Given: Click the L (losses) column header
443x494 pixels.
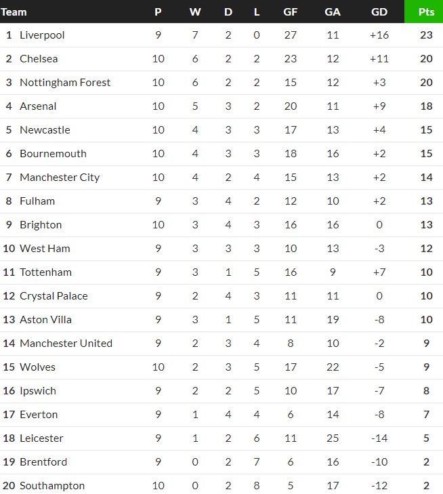Looking at the screenshot, I should (x=257, y=12).
